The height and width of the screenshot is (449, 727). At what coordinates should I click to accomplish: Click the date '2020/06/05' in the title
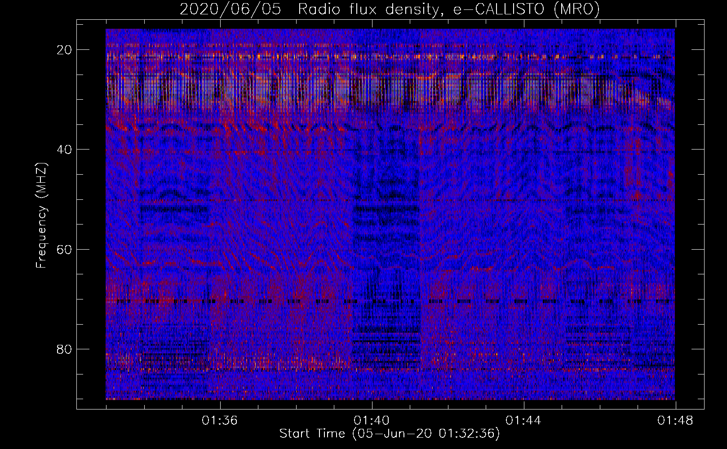tap(231, 9)
